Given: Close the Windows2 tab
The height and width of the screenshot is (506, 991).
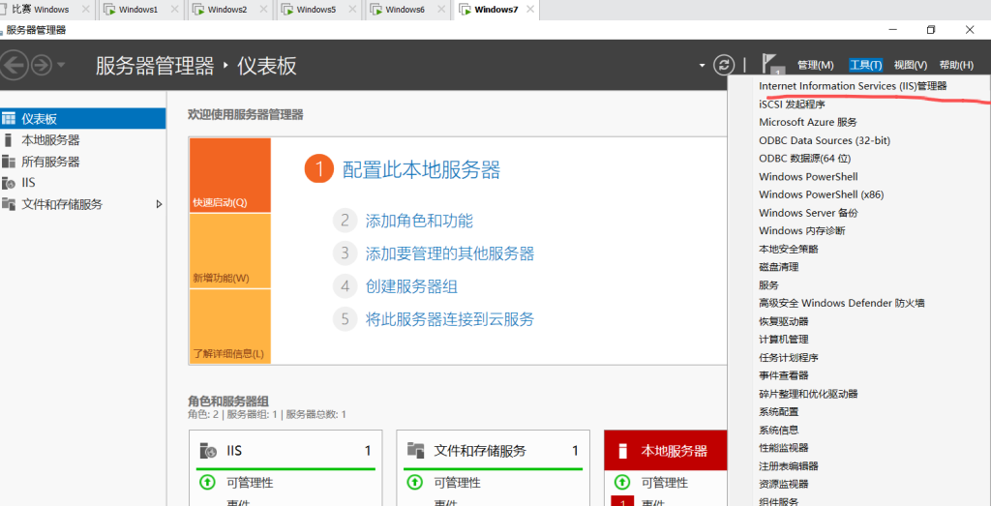Looking at the screenshot, I should (262, 10).
